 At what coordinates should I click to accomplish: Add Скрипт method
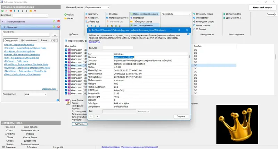[10, 130]
